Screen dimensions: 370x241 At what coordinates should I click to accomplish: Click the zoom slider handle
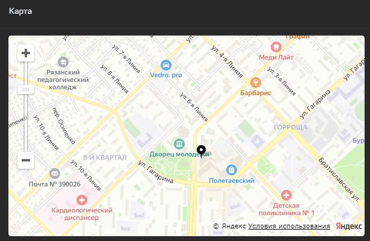(x=26, y=89)
